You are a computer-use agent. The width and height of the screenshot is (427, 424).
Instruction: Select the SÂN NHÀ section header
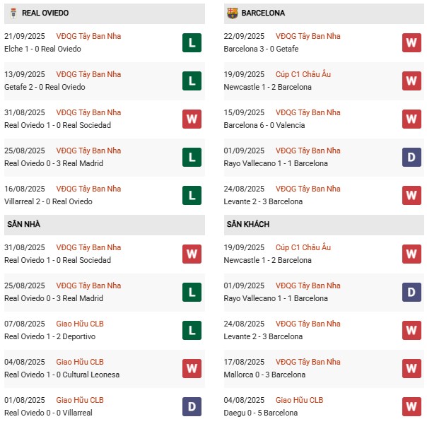point(105,225)
